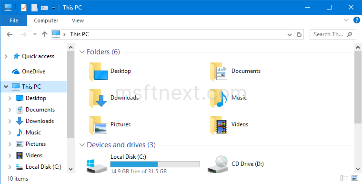This screenshot has height=184, width=362.
Task: Go up one level with Up arrow
Action: pos(45,34)
